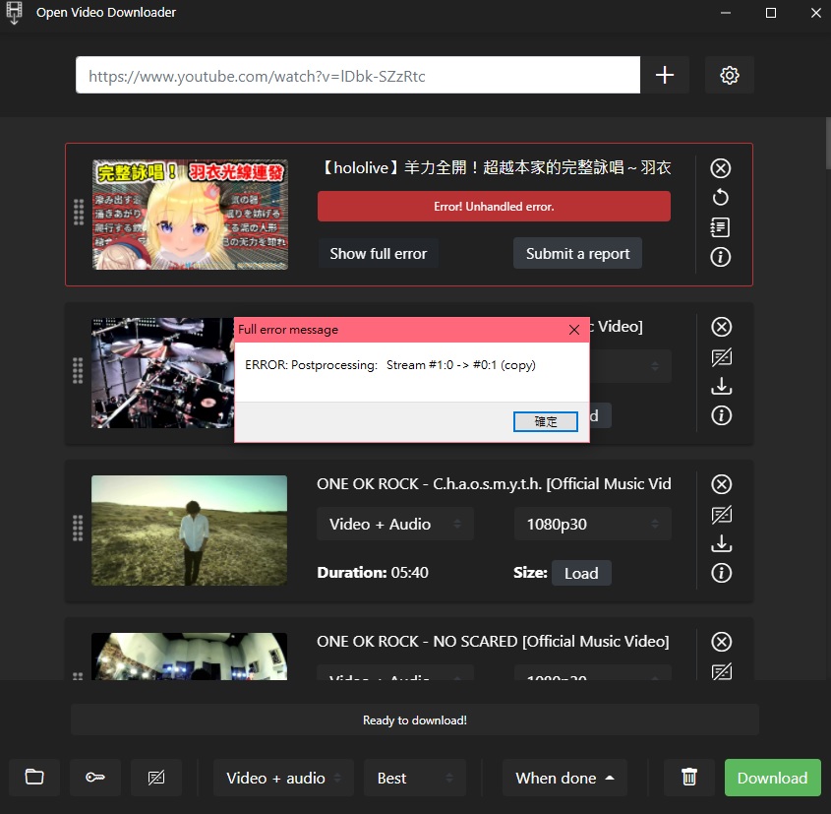Screen dimensions: 831x814
Task: Open the global 'Best' quality dropdown
Action: coord(414,778)
